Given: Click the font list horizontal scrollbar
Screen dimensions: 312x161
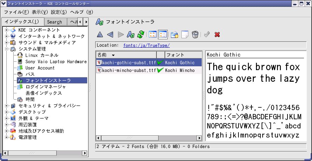Looking at the screenshot, I should pos(149,138).
